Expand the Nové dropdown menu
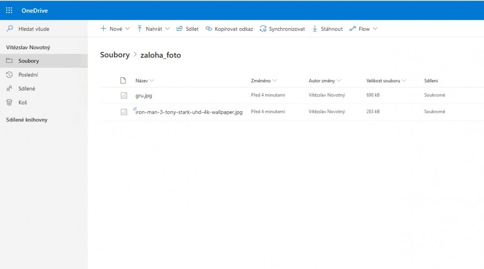 coord(128,29)
